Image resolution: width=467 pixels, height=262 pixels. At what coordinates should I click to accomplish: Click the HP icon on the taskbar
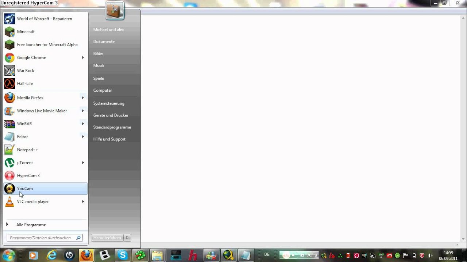click(x=69, y=255)
